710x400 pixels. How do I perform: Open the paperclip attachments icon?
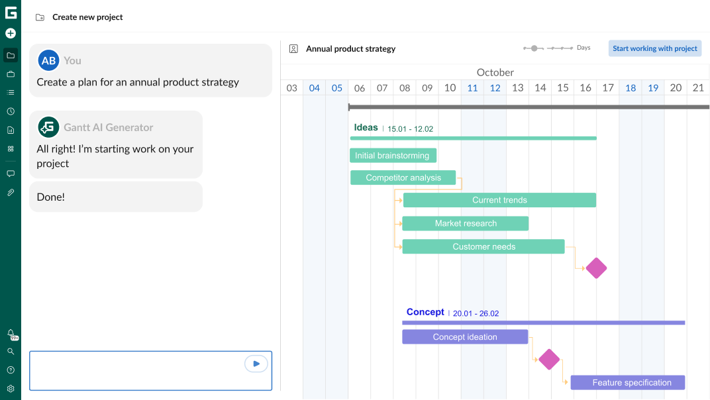click(11, 193)
